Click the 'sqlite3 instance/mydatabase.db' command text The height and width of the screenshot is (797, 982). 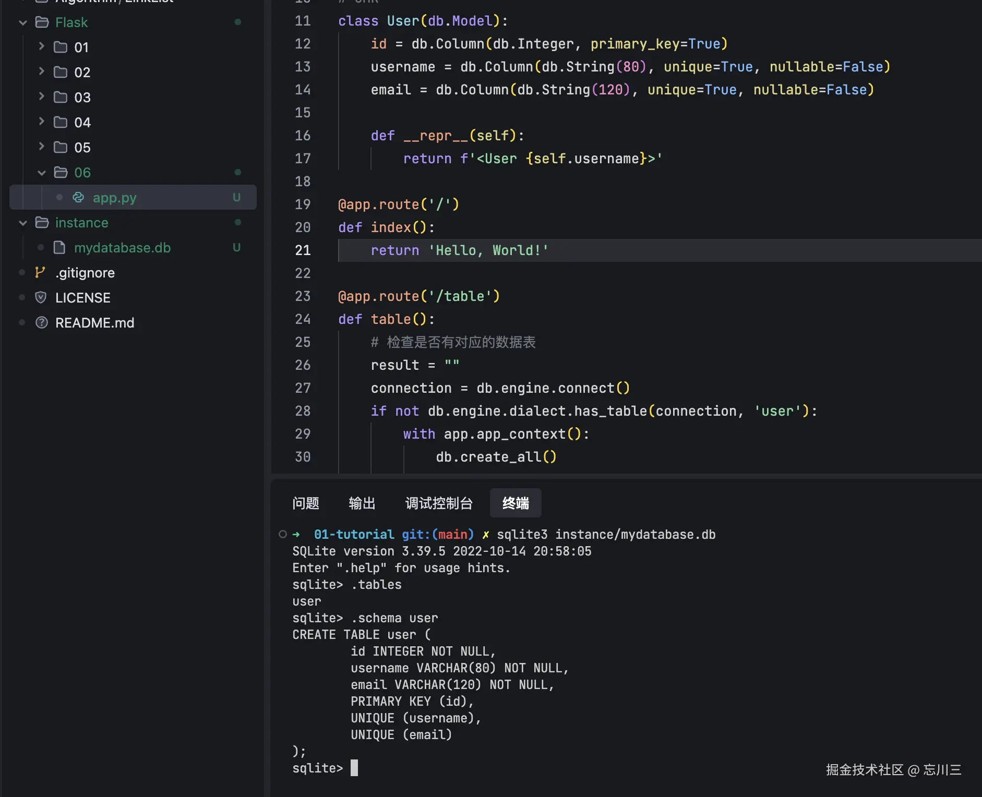(x=606, y=534)
